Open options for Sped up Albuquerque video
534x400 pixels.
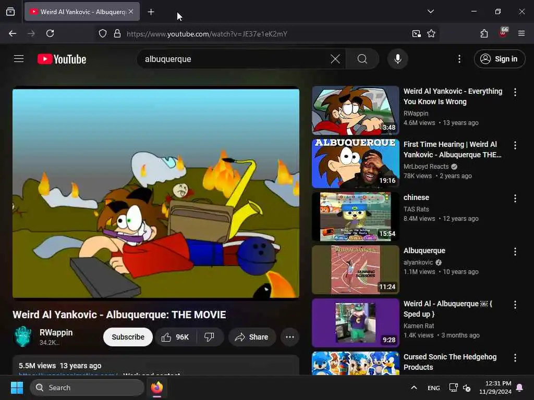[x=515, y=304]
